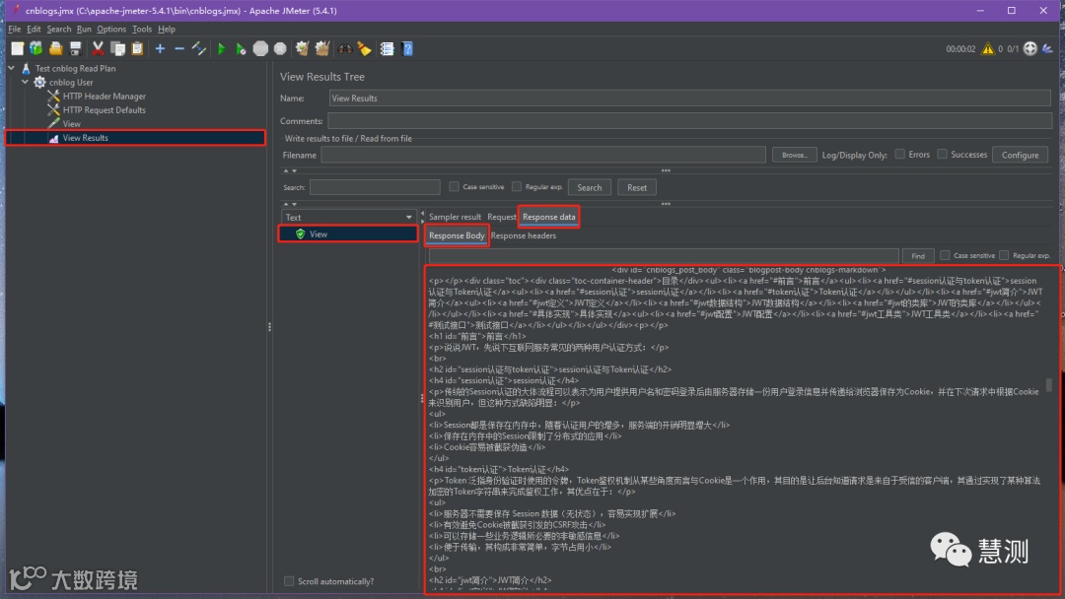Click the Clear results icon
The height and width of the screenshot is (599, 1065).
point(303,48)
